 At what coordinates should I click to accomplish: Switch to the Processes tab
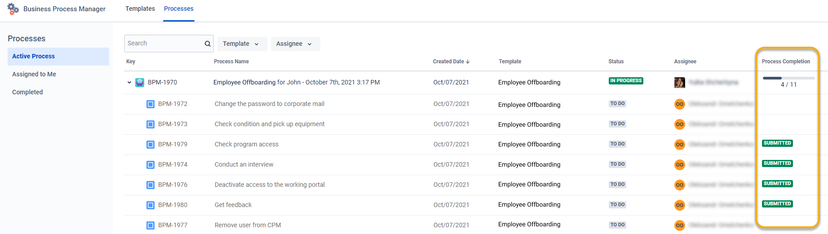179,9
